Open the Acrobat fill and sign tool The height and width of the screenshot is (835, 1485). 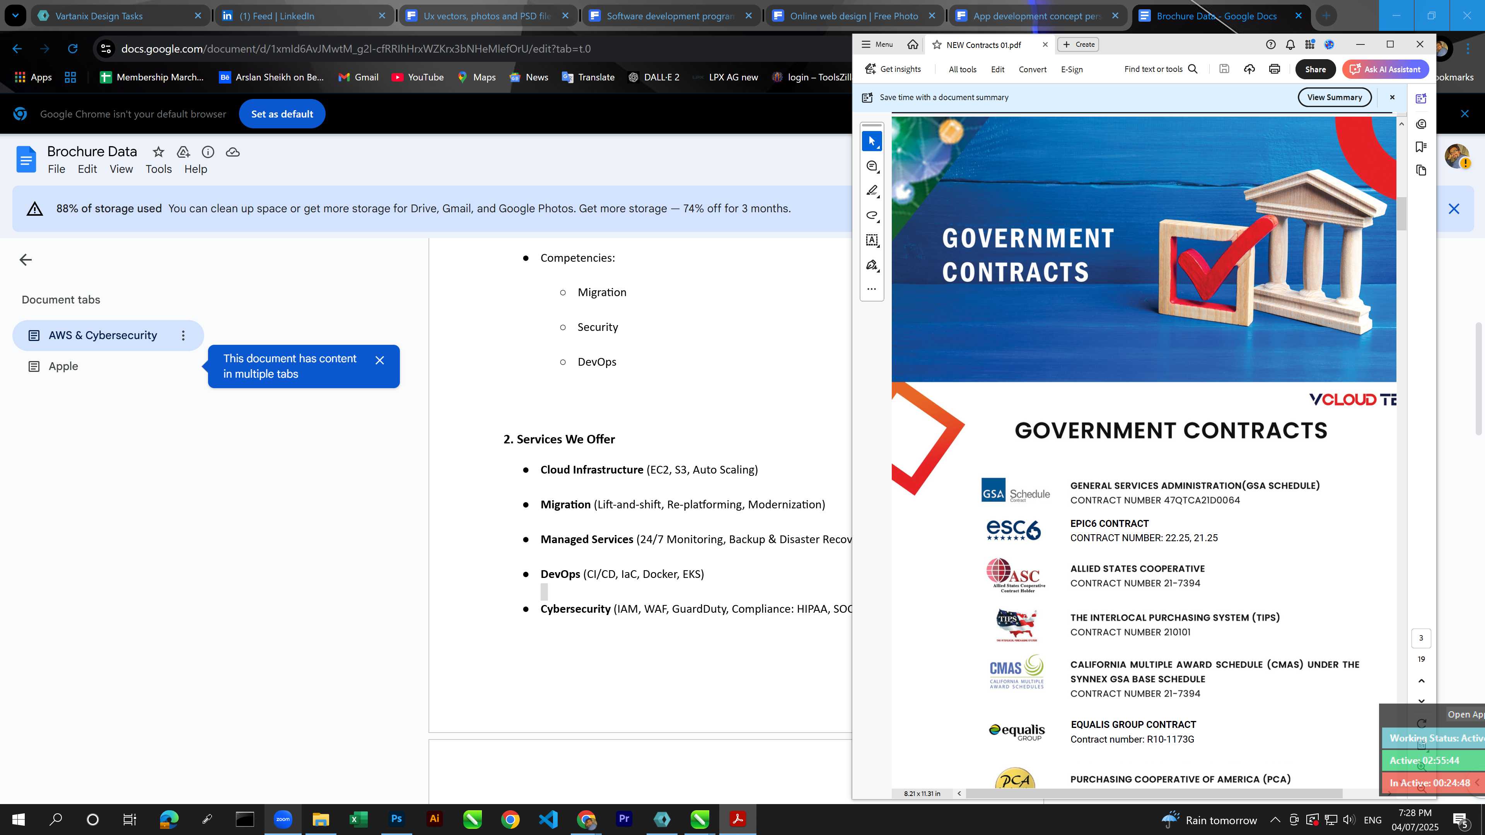(872, 265)
